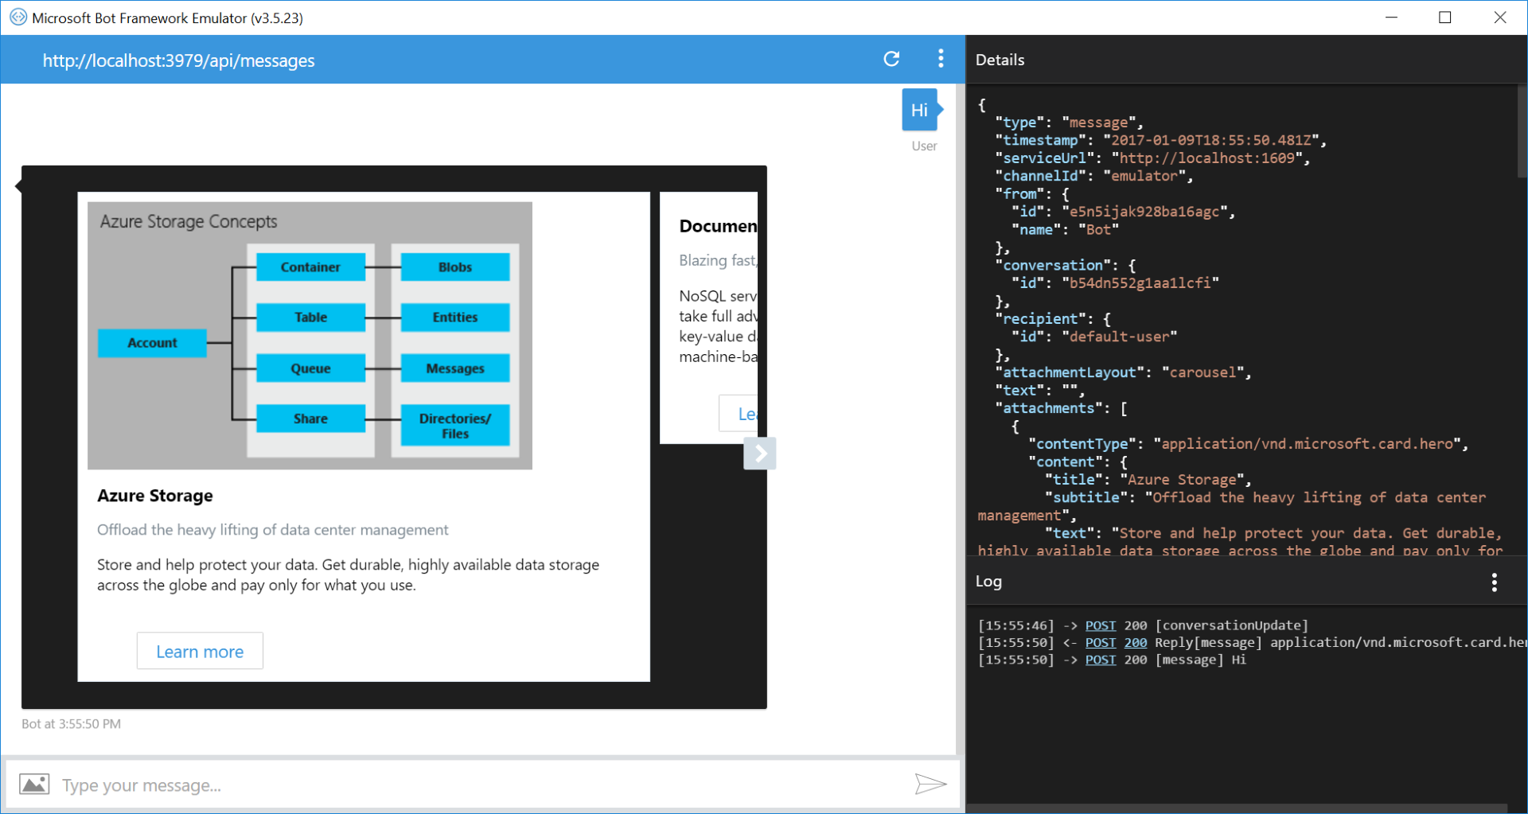Click the Bot at 3:55:50 PM timestamp
1528x814 pixels.
[71, 724]
